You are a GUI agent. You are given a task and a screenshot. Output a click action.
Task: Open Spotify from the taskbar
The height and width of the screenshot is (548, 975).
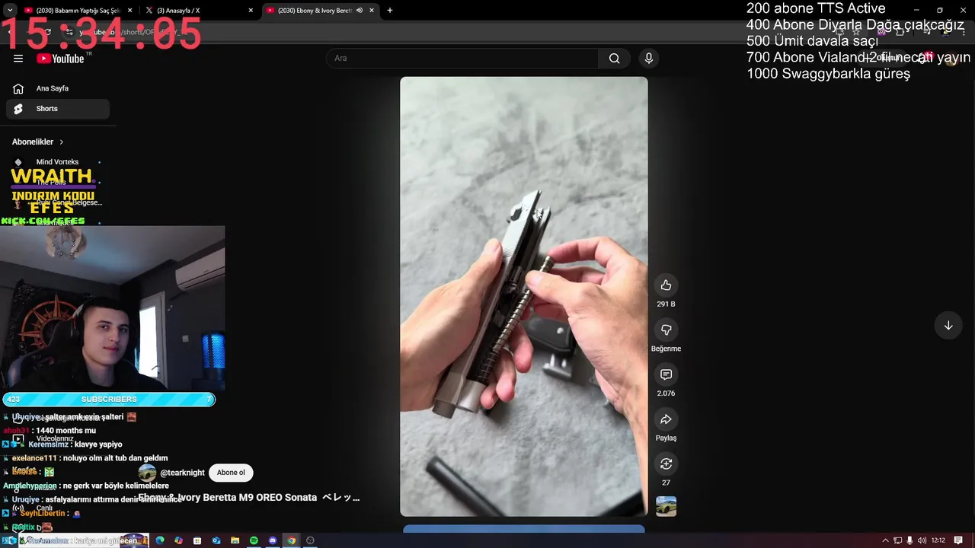254,540
